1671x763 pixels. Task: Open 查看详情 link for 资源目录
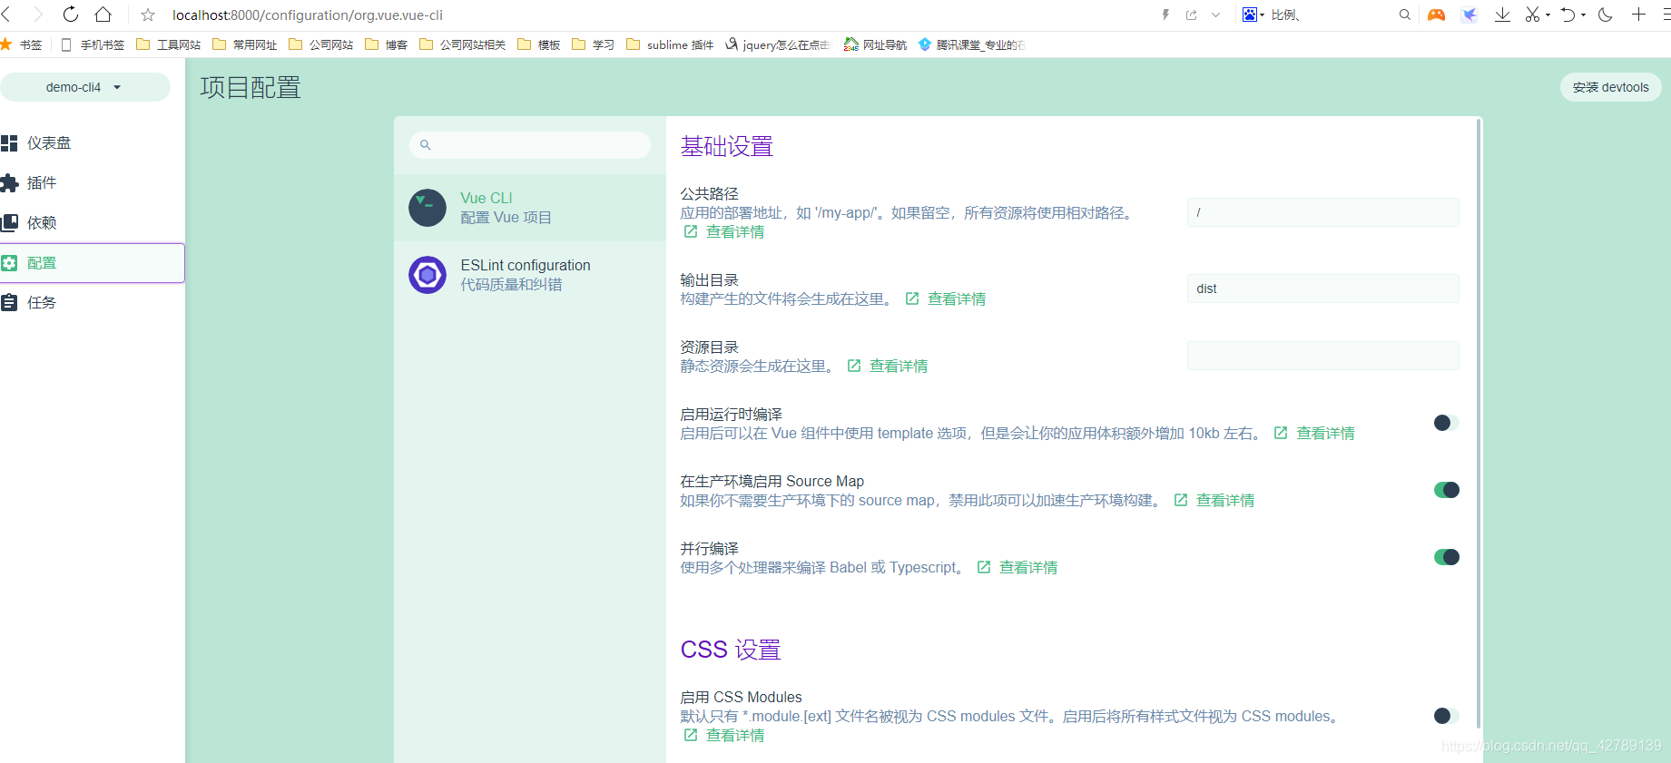tap(888, 367)
